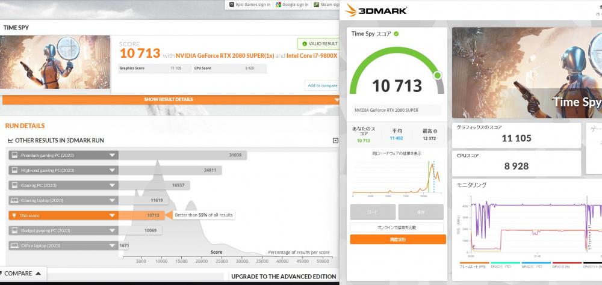The image size is (602, 285).
Task: Click the CPU Score 8 928 cell
Action: click(x=229, y=69)
